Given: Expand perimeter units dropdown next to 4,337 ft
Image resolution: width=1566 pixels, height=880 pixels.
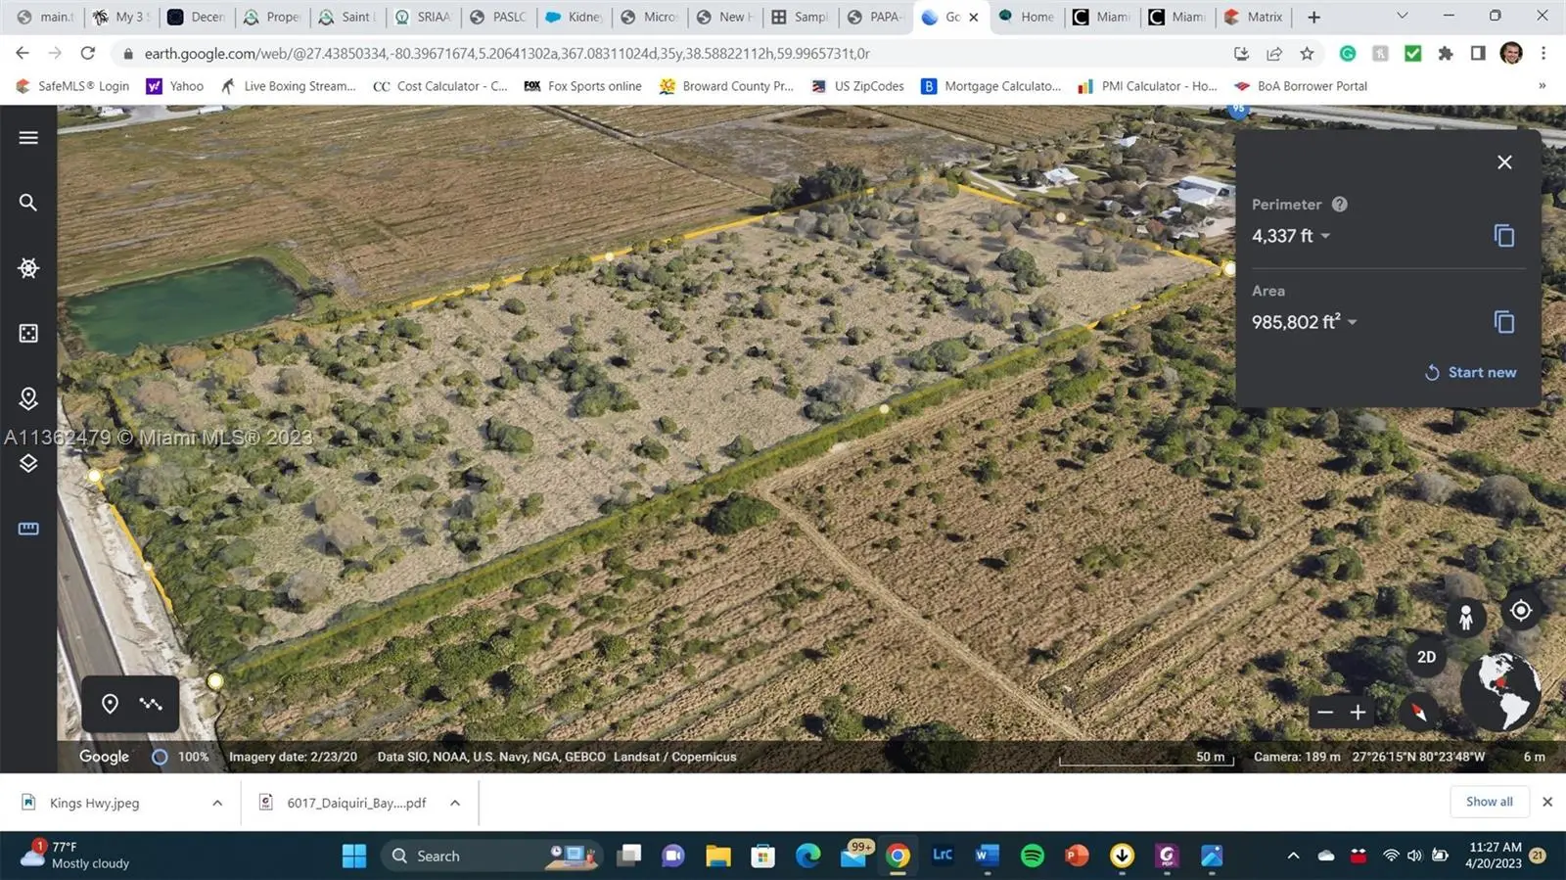Looking at the screenshot, I should 1325,236.
